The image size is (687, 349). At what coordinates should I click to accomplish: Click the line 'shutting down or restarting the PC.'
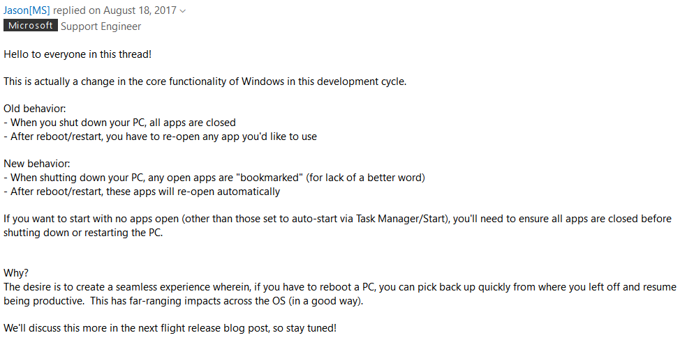point(83,233)
